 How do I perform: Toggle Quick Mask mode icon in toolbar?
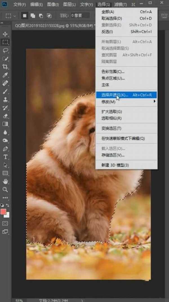[x=5, y=223]
